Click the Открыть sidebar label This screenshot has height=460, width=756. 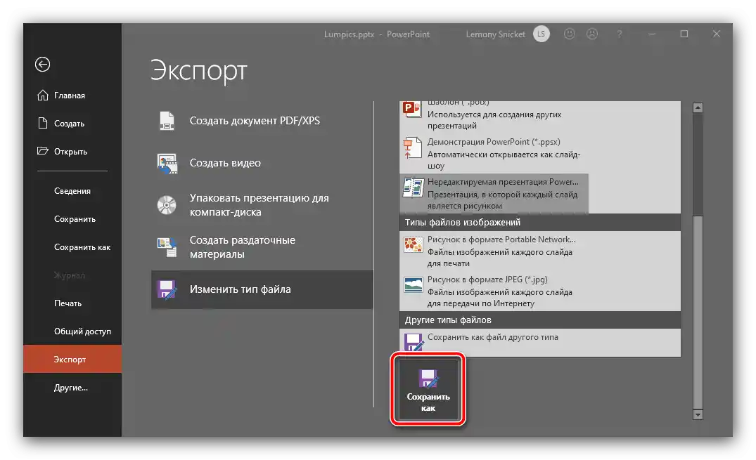coord(70,151)
